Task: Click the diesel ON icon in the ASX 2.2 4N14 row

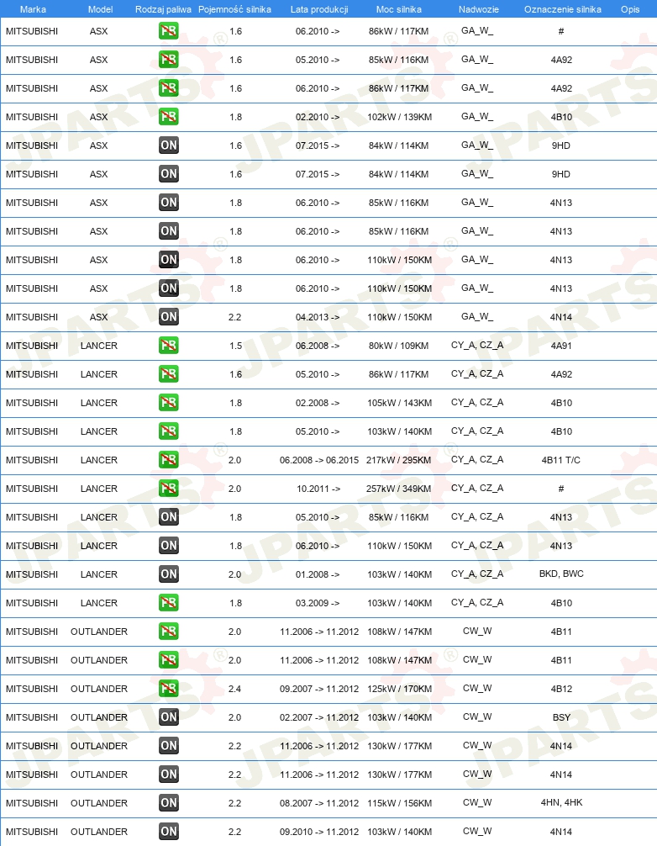Action: tap(169, 317)
